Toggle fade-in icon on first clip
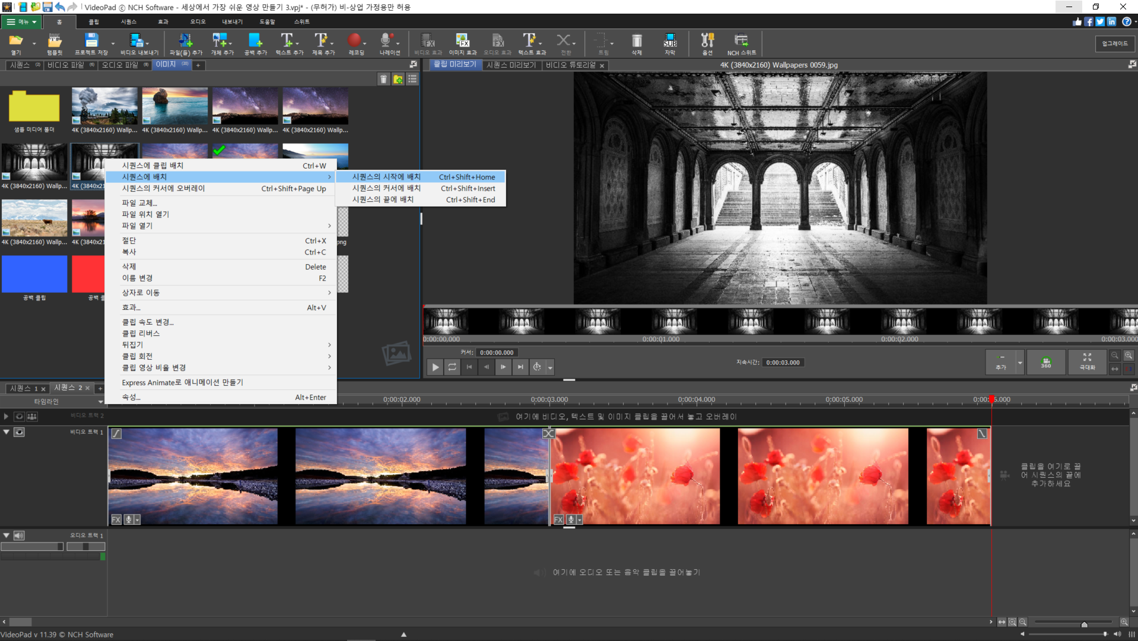 [x=116, y=434]
